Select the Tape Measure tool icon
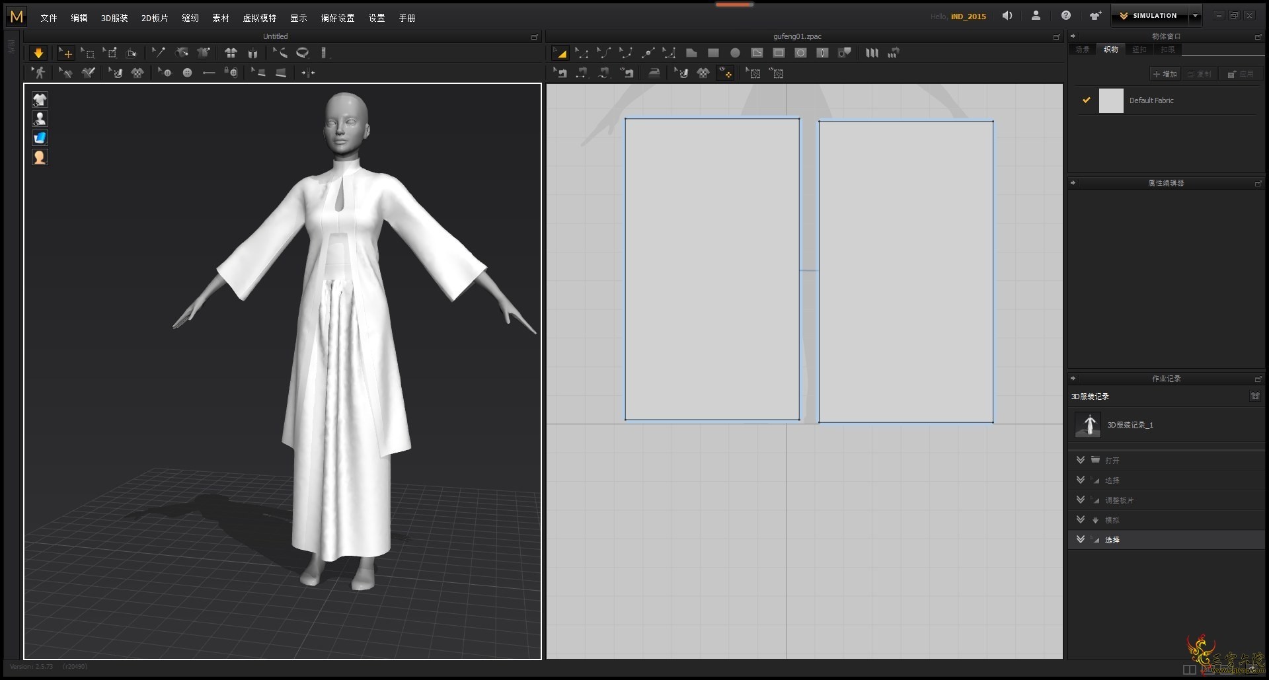The width and height of the screenshot is (1269, 680). click(x=302, y=53)
